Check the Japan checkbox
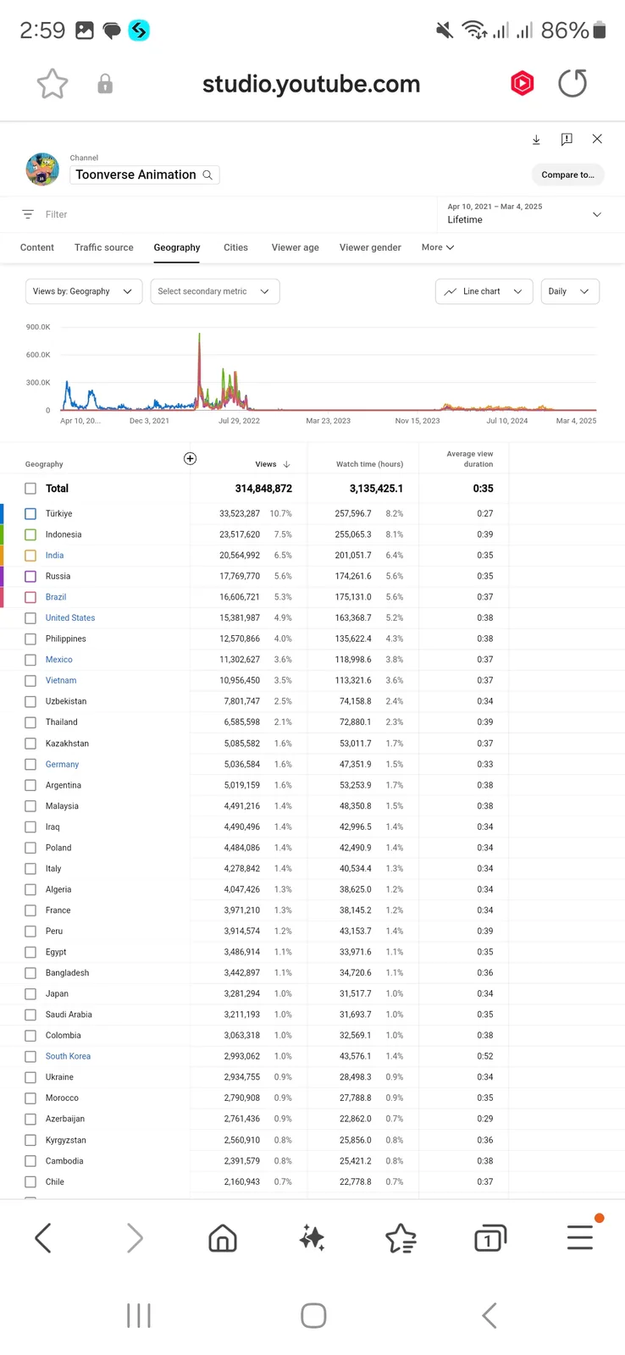The width and height of the screenshot is (625, 1355). coord(30,993)
